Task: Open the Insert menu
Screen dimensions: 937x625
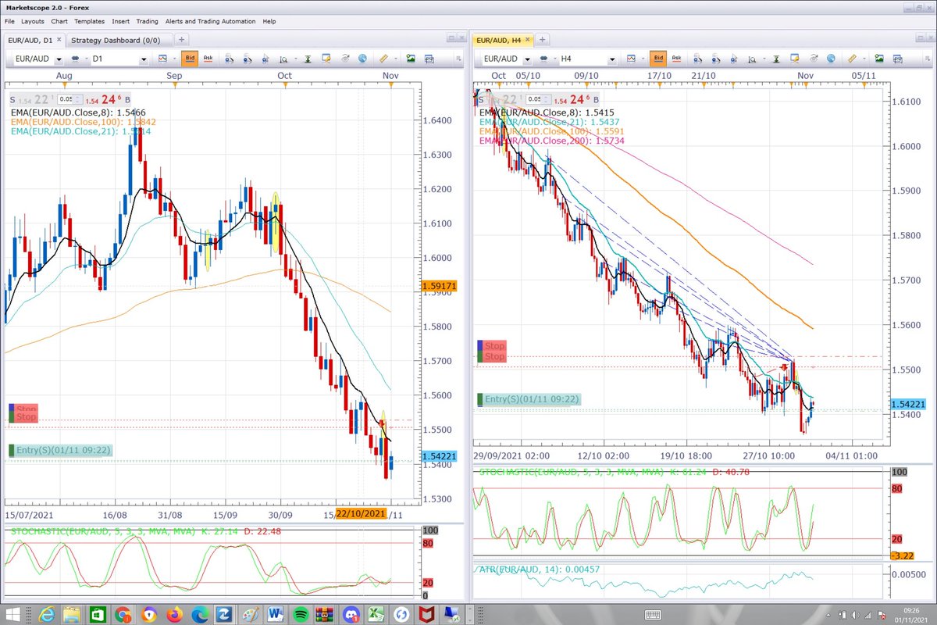Action: coord(121,21)
